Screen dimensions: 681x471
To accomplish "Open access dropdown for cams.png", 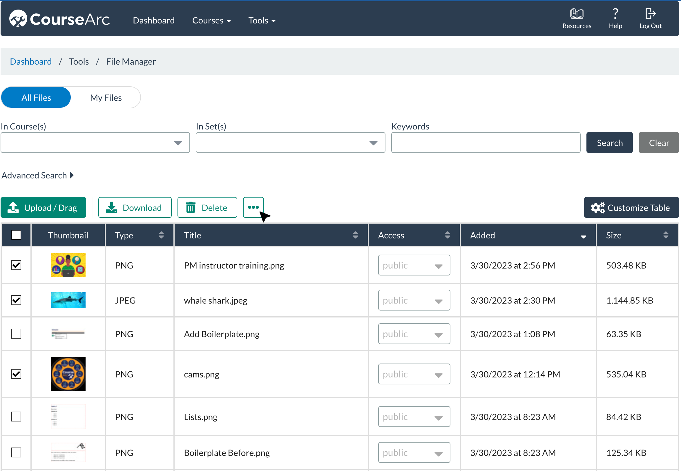I will (x=414, y=374).
